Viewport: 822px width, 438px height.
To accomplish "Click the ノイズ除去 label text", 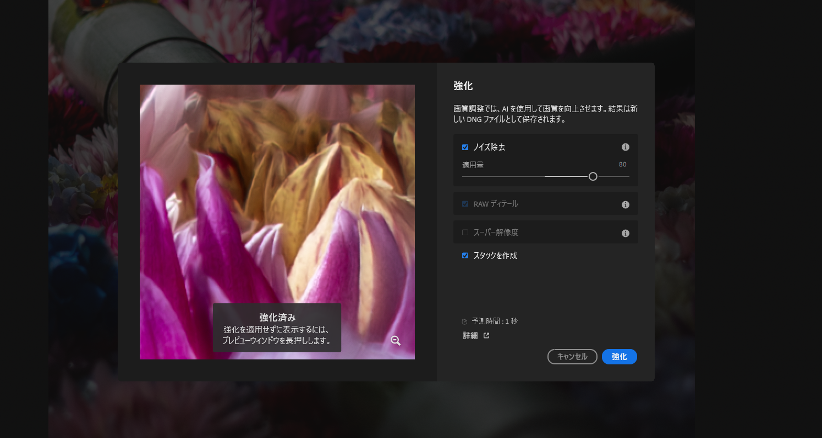I will pos(489,147).
